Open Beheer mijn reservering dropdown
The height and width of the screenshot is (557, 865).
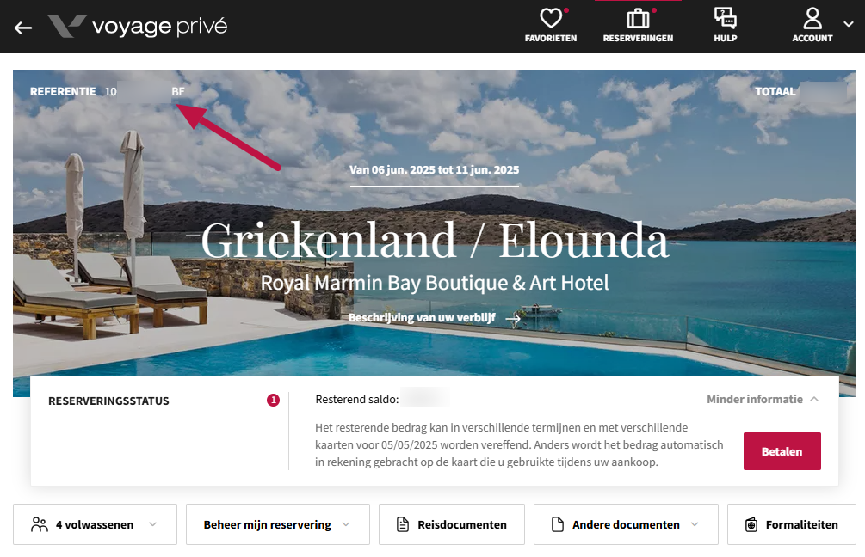pos(277,524)
